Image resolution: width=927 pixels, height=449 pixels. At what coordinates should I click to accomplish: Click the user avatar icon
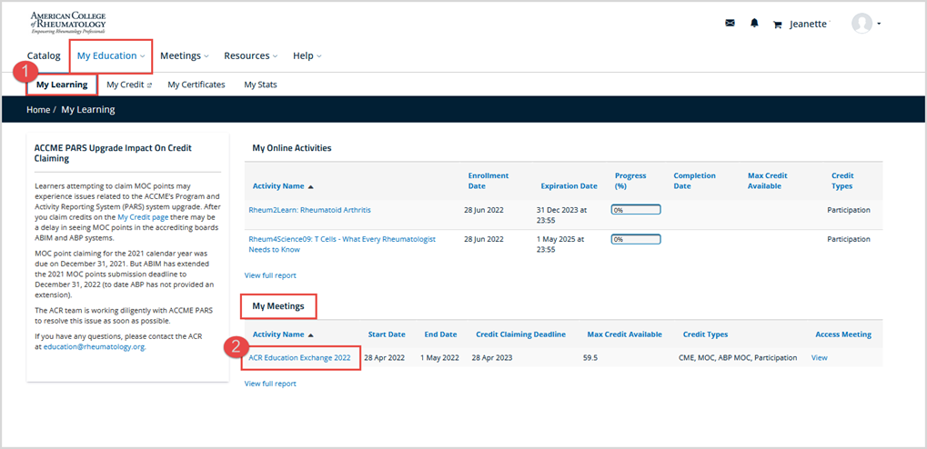pos(862,24)
